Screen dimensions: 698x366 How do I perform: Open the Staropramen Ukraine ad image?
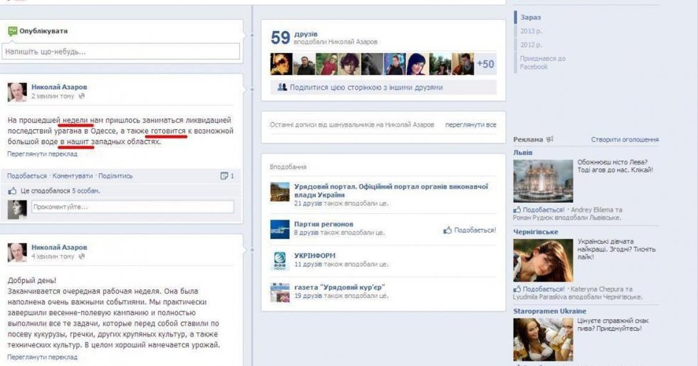click(543, 339)
